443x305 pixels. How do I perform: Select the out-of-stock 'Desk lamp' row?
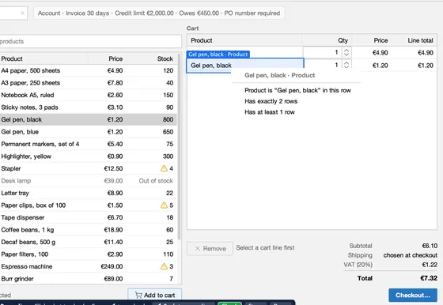[89, 181]
